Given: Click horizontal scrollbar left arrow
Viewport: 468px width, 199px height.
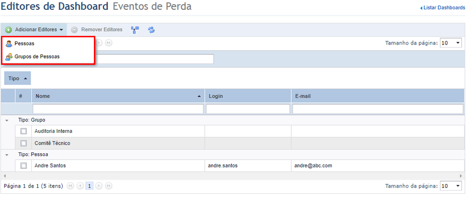Looking at the screenshot, I should (4, 176).
